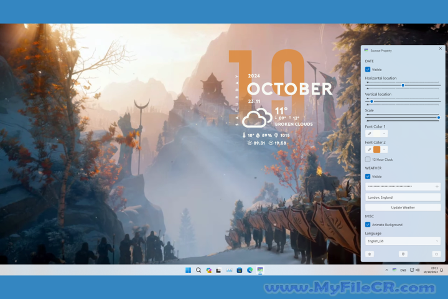Expand the Font Color 1 dropdown arrow
This screenshot has height=299, width=448.
[x=384, y=134]
